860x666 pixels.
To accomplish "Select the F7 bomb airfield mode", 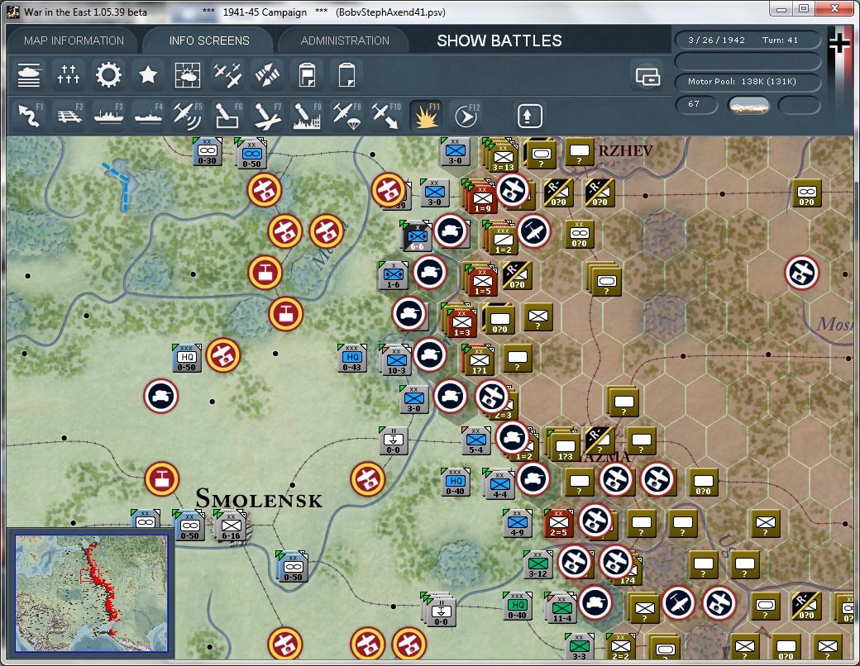I will click(x=267, y=116).
